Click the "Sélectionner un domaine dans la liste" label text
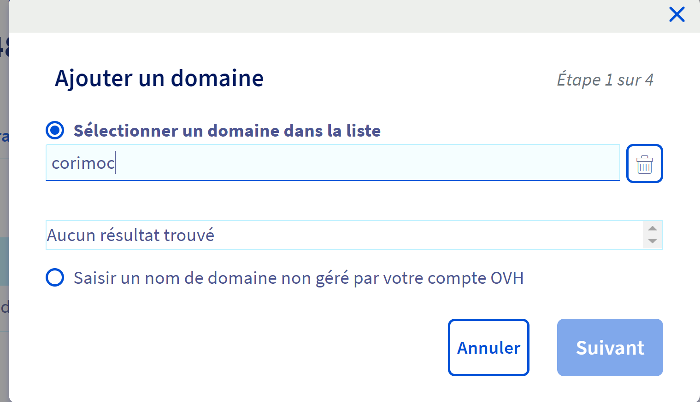700x402 pixels. coord(227,131)
